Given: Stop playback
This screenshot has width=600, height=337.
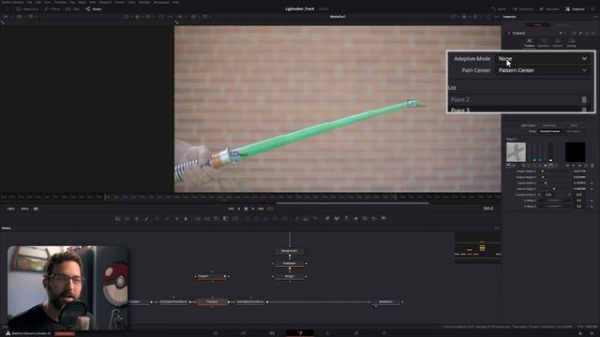Looking at the screenshot, I should pos(246,209).
